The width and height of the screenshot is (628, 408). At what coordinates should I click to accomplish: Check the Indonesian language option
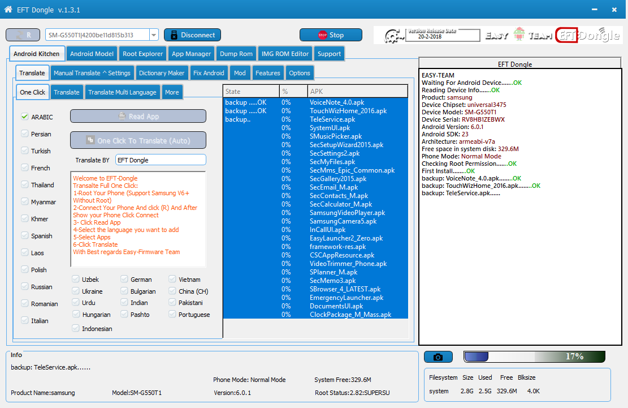pos(76,328)
